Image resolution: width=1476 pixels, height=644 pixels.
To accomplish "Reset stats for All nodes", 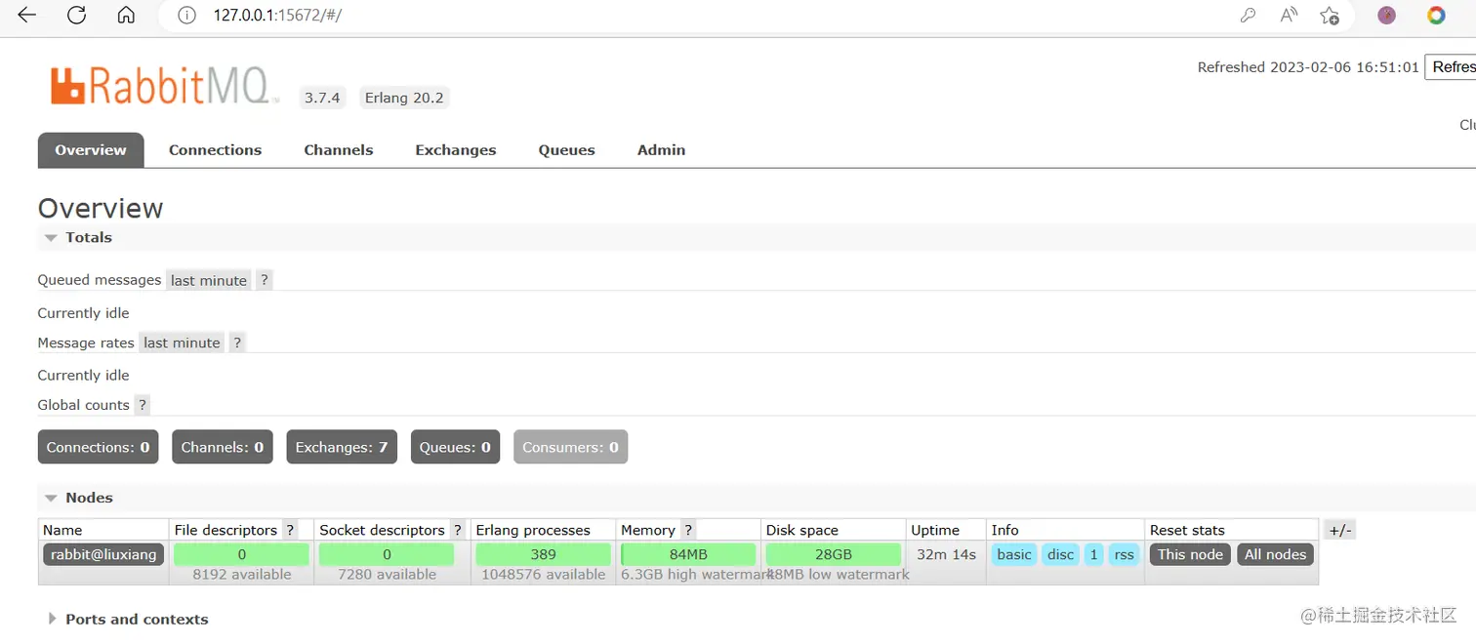I will [1275, 554].
